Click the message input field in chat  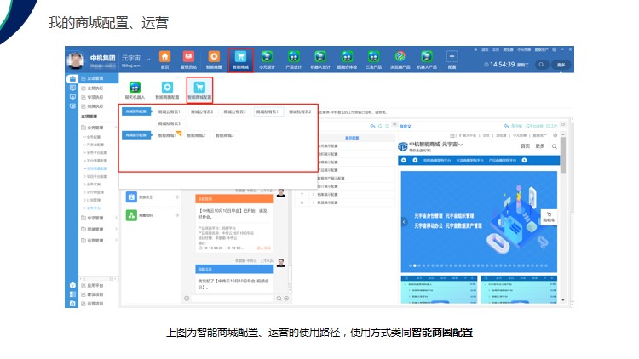(233, 299)
